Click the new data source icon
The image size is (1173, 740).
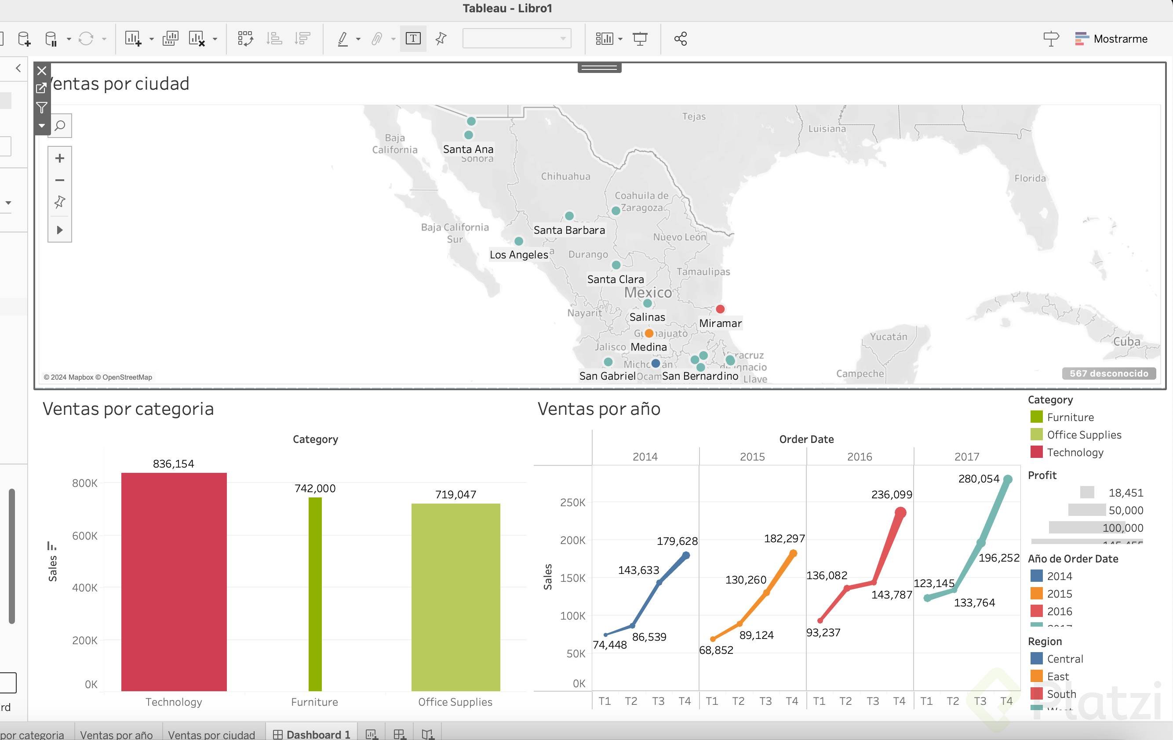[x=24, y=39]
